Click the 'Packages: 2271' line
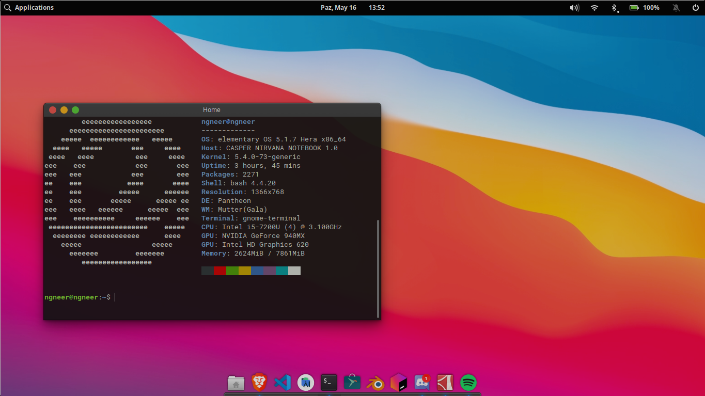Screen dimensions: 705x396 pos(230,175)
